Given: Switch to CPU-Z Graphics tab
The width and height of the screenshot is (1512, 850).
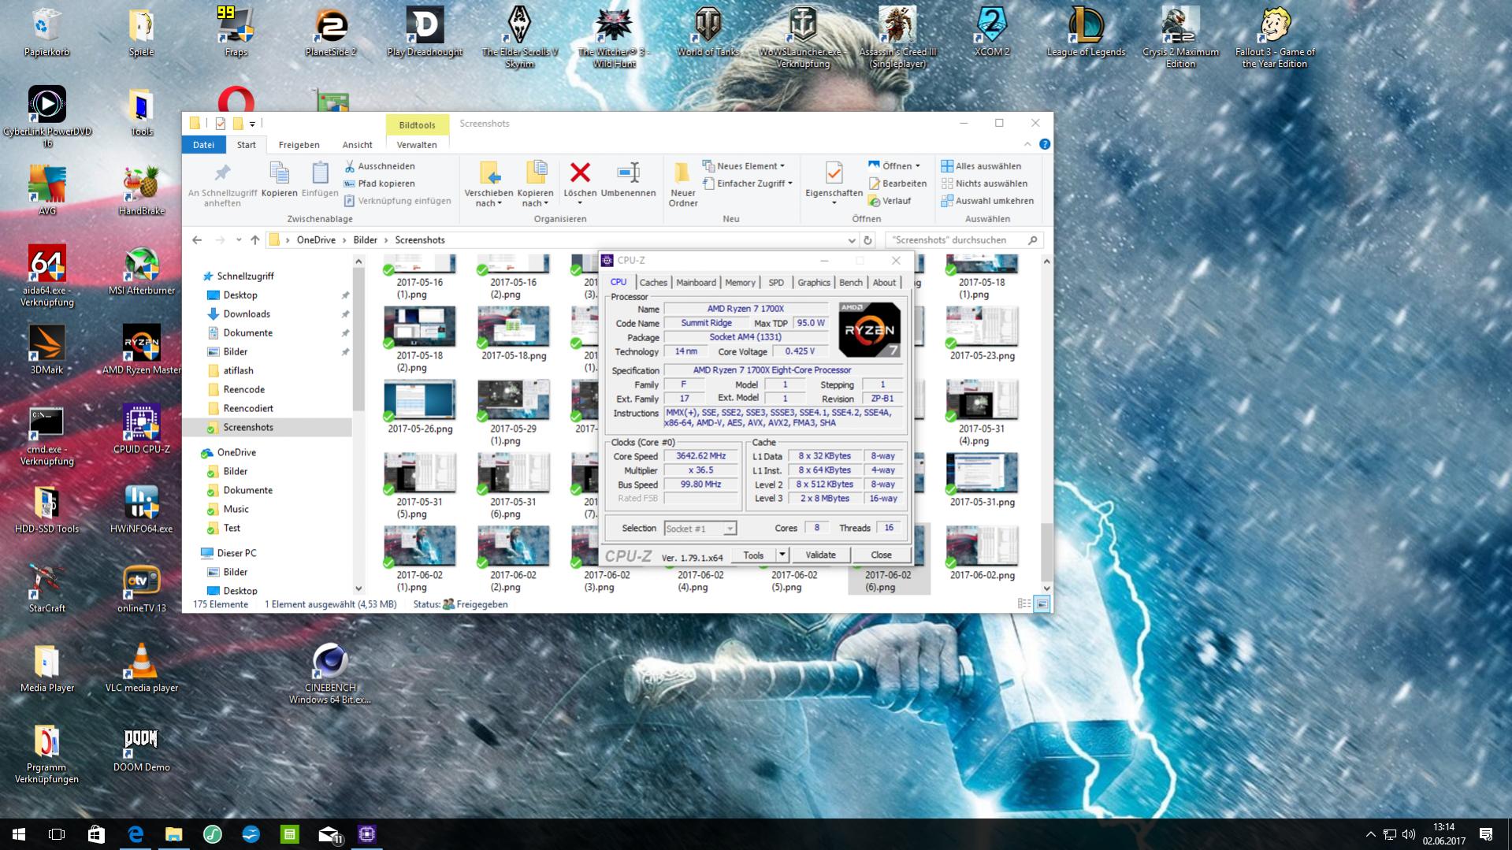Looking at the screenshot, I should point(813,282).
